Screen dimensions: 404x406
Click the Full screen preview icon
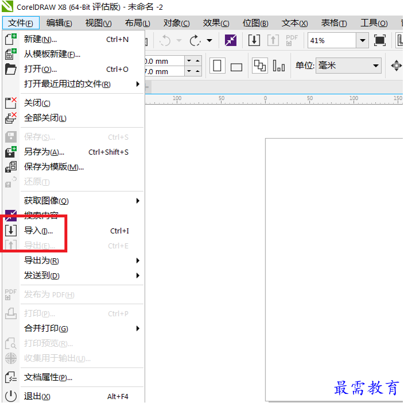(380, 40)
